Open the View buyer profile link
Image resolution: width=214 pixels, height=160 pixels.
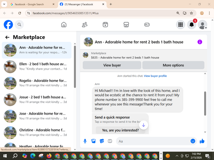tap(155, 76)
